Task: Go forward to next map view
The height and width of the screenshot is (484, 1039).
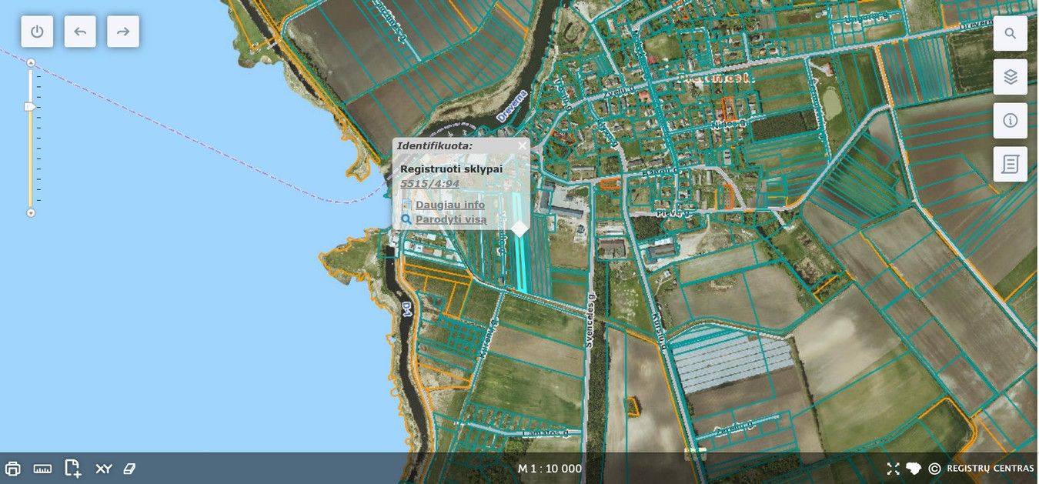Action: click(x=123, y=32)
